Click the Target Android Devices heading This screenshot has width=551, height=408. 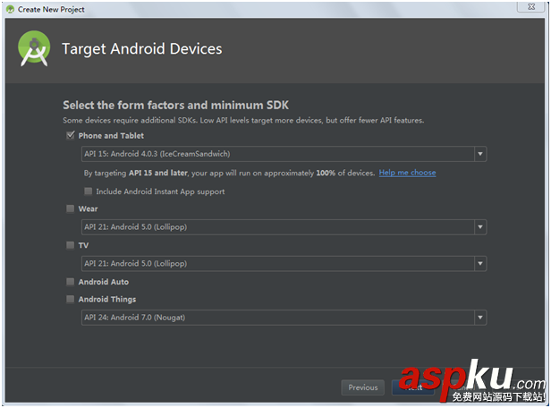pos(142,49)
